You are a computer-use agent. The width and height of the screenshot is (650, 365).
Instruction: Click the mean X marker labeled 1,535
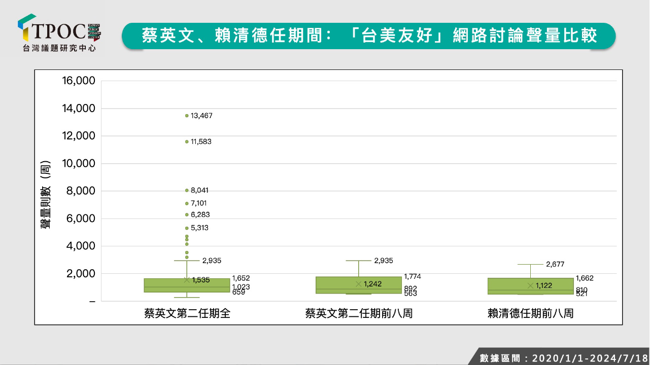(x=187, y=280)
